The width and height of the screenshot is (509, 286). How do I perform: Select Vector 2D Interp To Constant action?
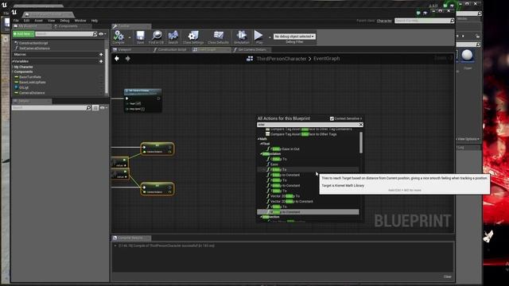coord(292,201)
